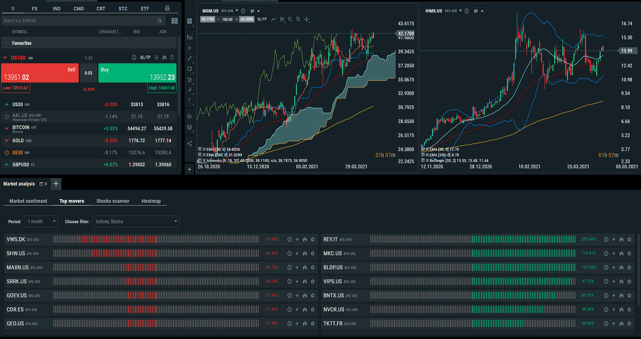Open chart layout grid icon
Image resolution: width=641 pixels, height=339 pixels.
pos(189,21)
